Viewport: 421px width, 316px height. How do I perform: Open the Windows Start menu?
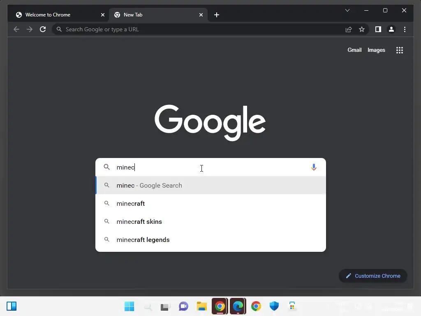[129, 306]
